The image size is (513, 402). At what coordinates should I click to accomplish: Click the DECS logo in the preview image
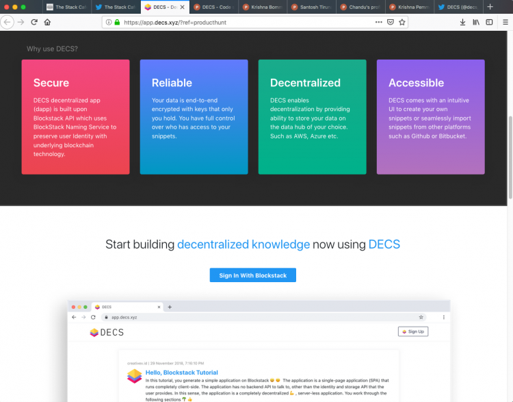coord(107,333)
